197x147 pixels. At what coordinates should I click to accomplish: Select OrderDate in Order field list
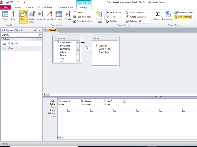coord(104,52)
